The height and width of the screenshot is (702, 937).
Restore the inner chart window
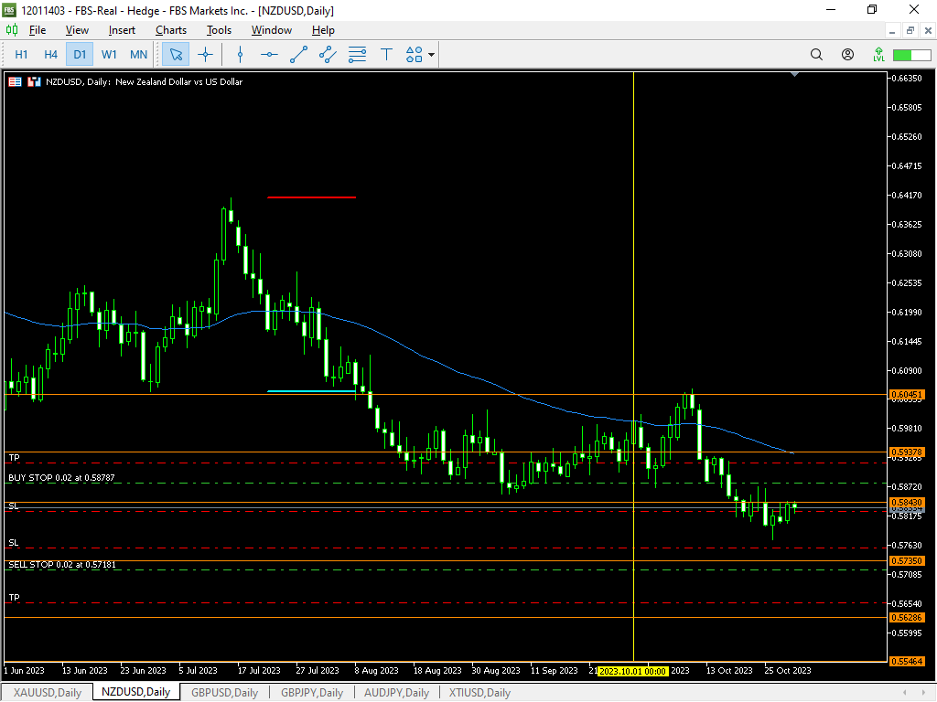910,30
